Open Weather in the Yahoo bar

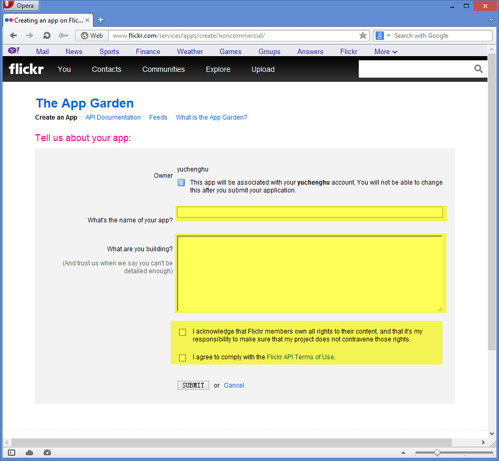[190, 51]
